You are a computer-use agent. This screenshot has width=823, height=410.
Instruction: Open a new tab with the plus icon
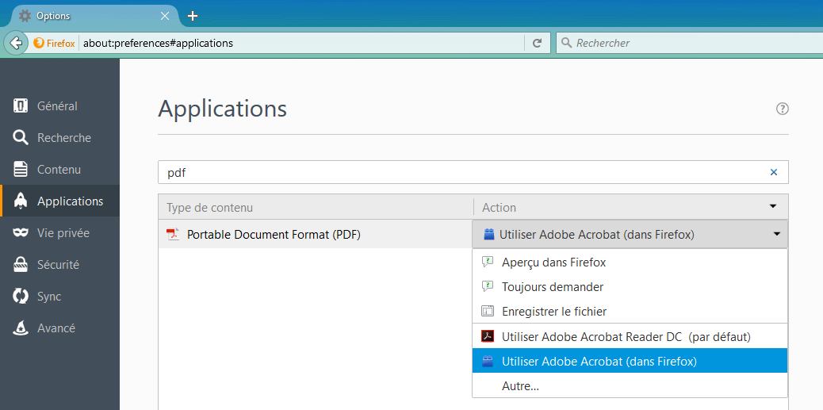[193, 16]
